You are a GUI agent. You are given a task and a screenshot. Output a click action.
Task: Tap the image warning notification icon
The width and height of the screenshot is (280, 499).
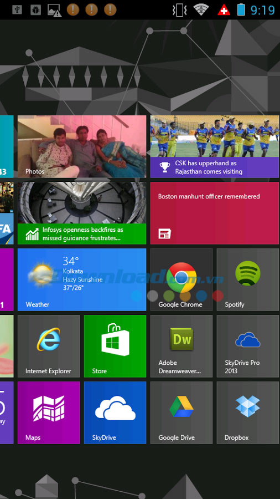(54, 10)
